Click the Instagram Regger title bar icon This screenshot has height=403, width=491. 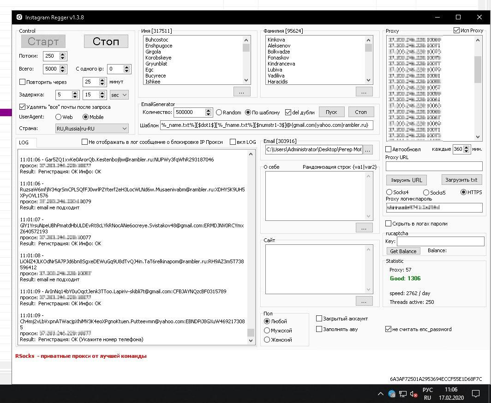[19, 18]
